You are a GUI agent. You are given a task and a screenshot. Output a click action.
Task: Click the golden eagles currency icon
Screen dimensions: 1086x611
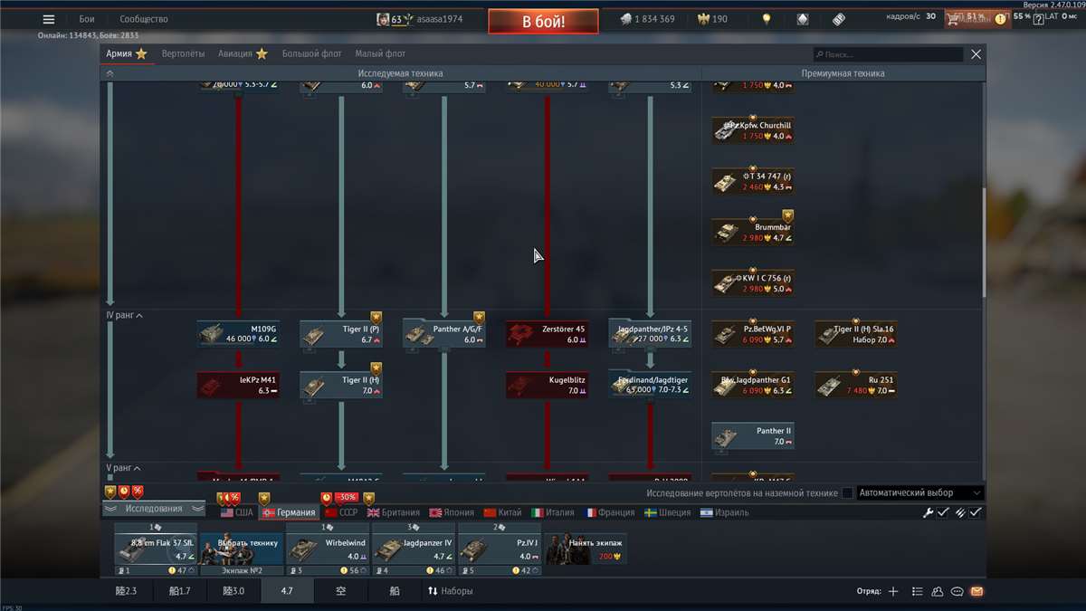click(703, 19)
